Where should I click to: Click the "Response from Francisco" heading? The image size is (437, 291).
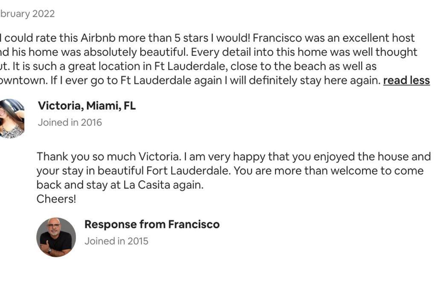click(x=152, y=224)
